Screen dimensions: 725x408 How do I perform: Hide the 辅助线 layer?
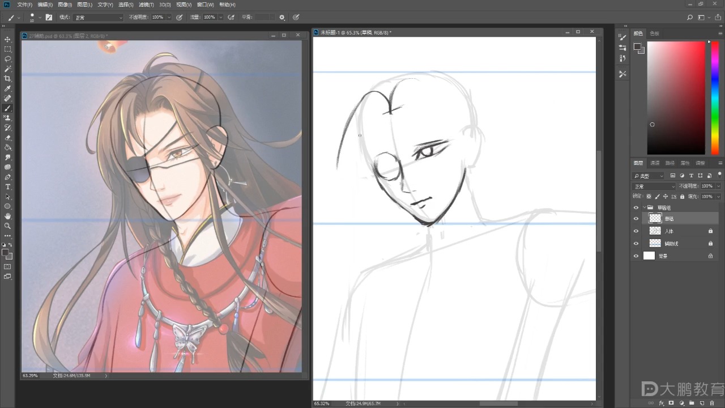[x=636, y=243]
